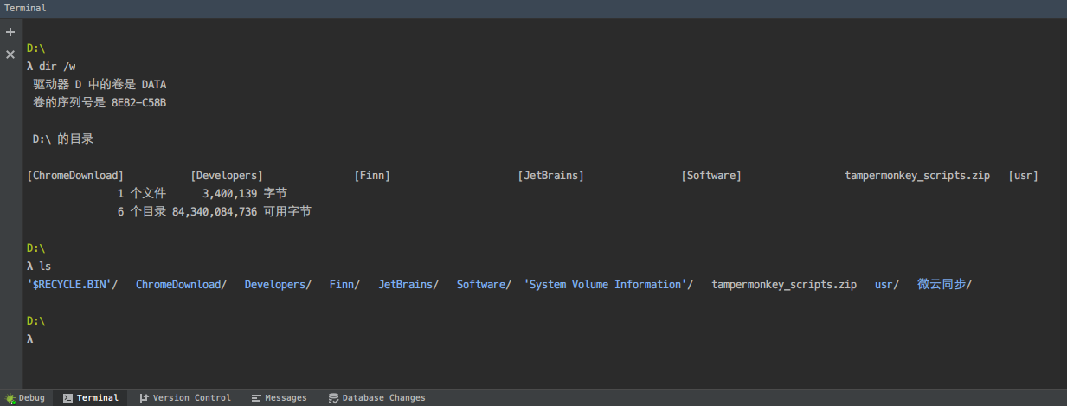Click the Terminal tab's console icon
The height and width of the screenshot is (406, 1067).
67,398
